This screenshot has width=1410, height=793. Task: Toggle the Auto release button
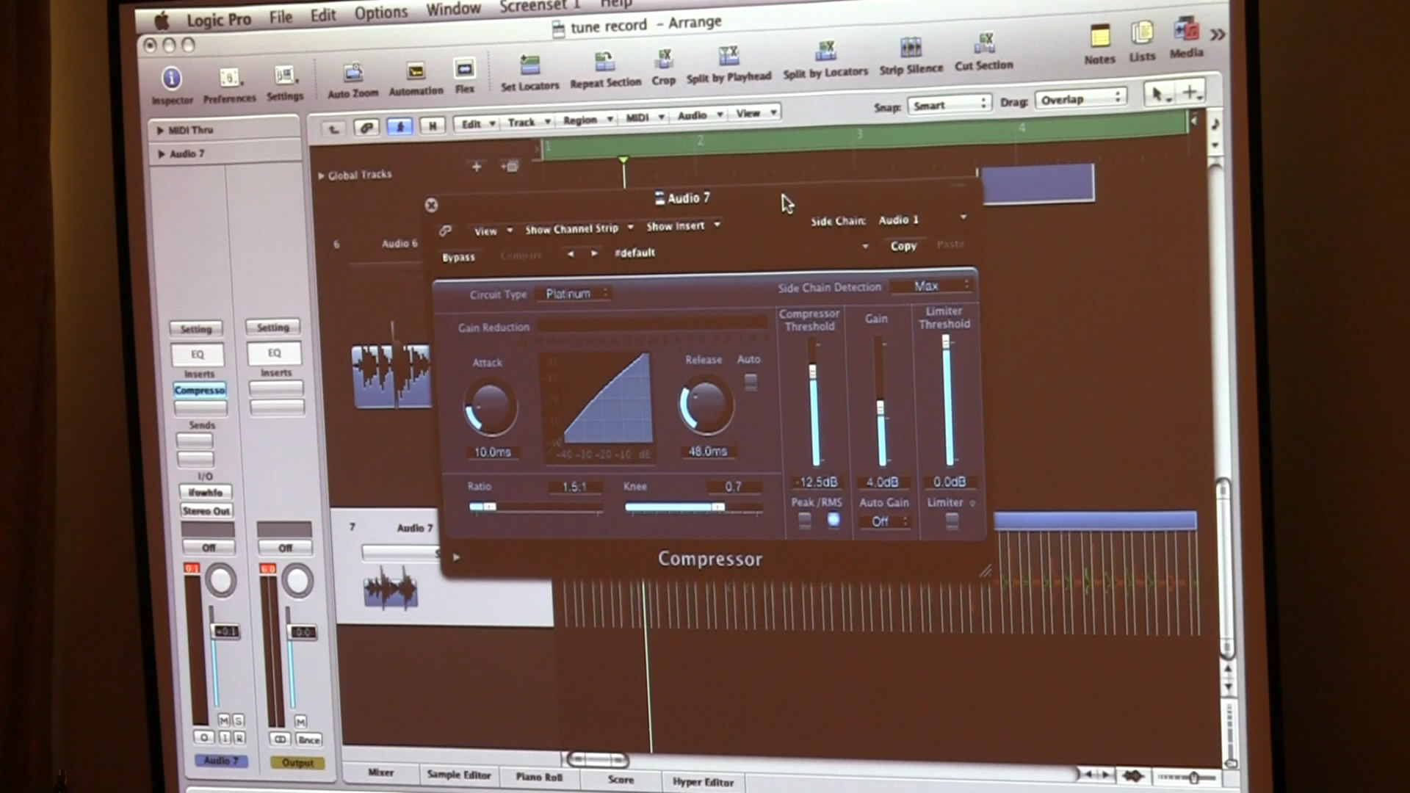[751, 381]
